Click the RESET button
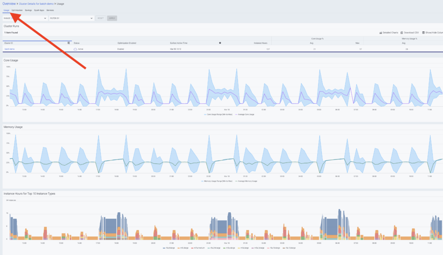Screen dimensions: 443x255 coord(101,19)
